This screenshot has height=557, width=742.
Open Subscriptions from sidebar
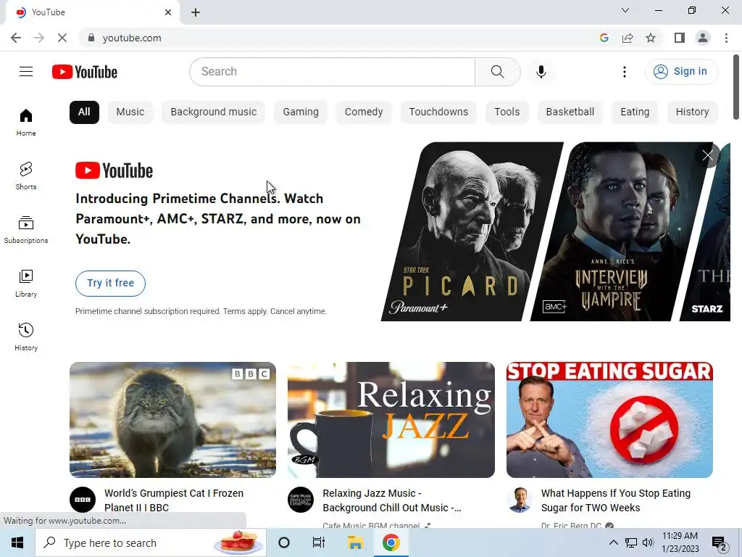(26, 230)
